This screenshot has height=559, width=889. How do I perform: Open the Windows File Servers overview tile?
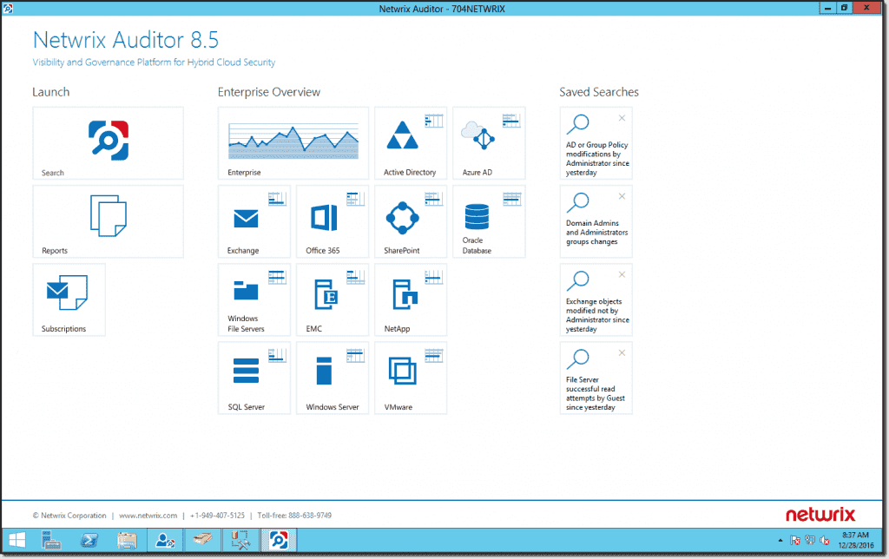click(x=254, y=299)
